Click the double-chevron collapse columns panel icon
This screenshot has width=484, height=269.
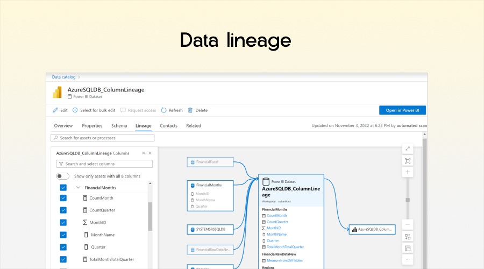pos(150,153)
